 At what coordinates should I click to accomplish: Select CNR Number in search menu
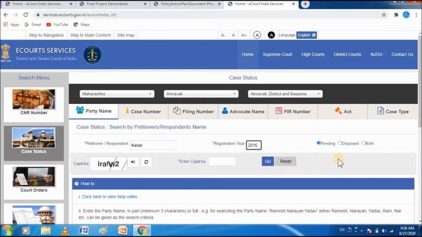[34, 104]
